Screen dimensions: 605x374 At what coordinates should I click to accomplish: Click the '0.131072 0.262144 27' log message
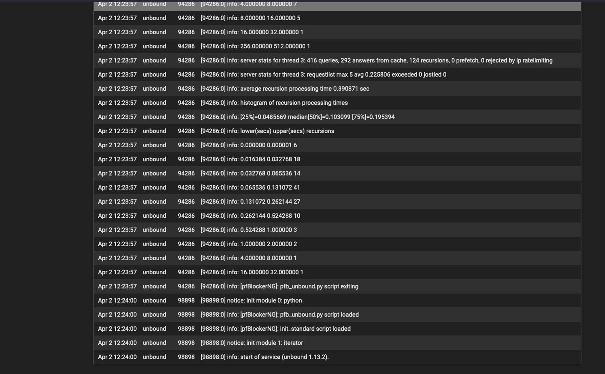click(x=250, y=202)
